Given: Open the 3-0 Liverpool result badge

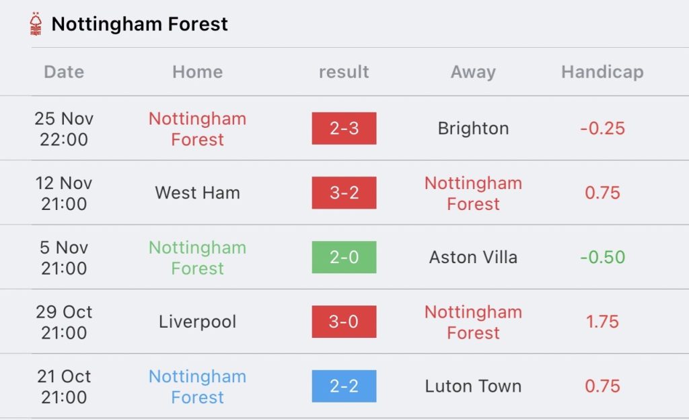Looking at the screenshot, I should pos(344,322).
